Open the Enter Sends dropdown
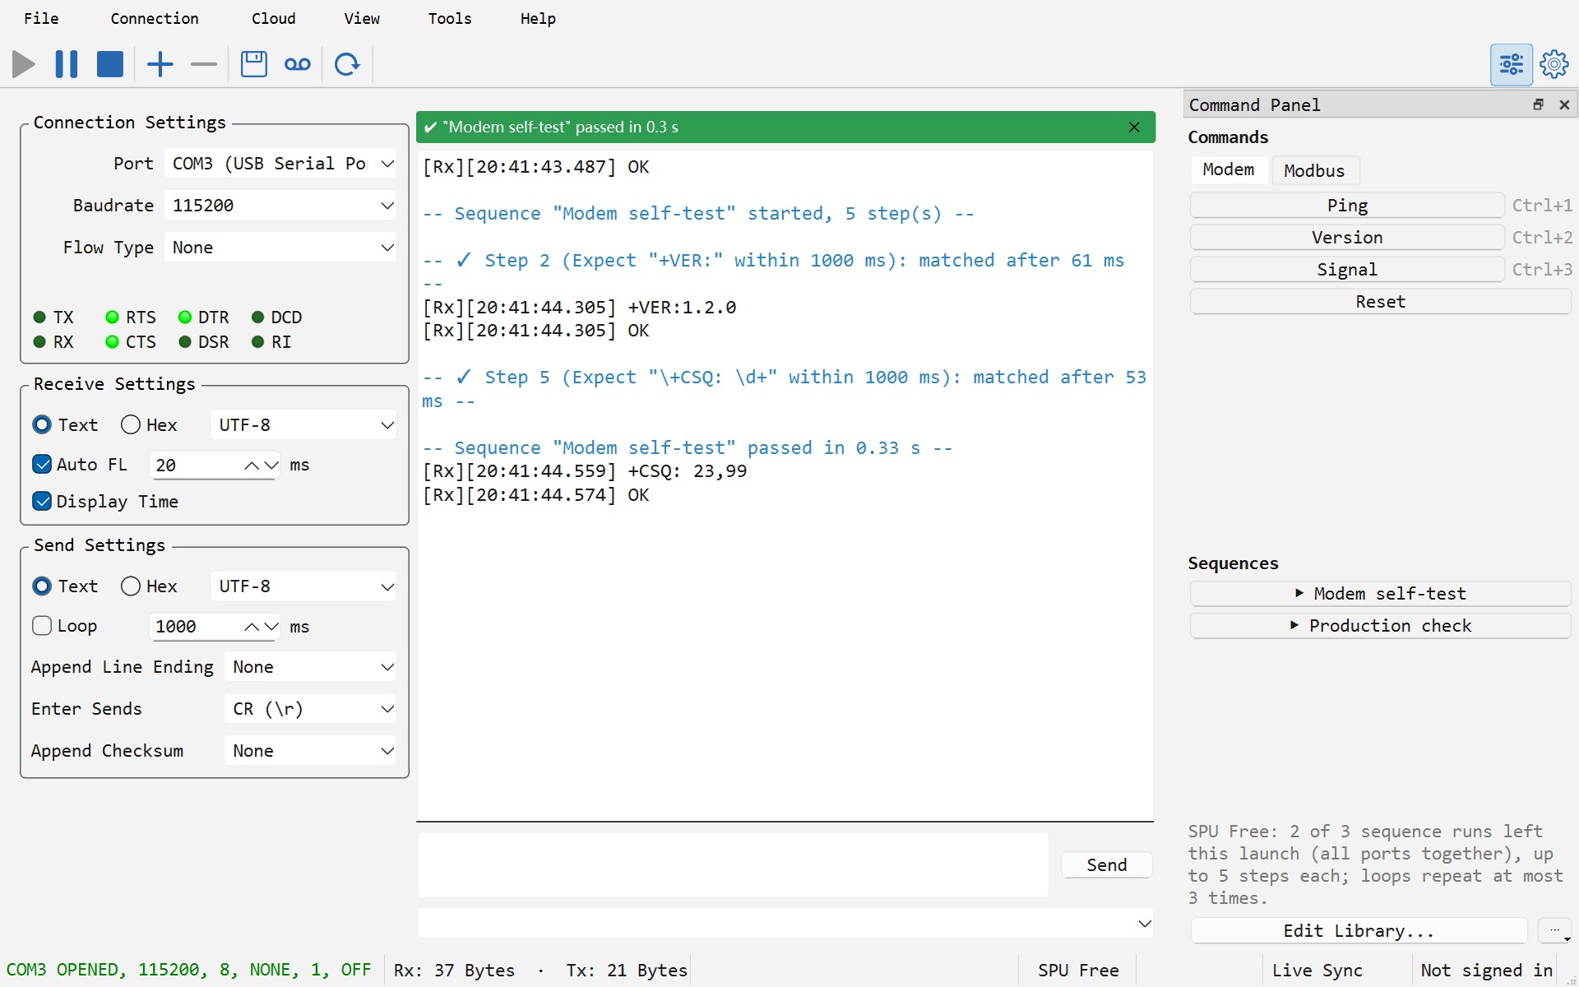The height and width of the screenshot is (987, 1579). coord(310,709)
